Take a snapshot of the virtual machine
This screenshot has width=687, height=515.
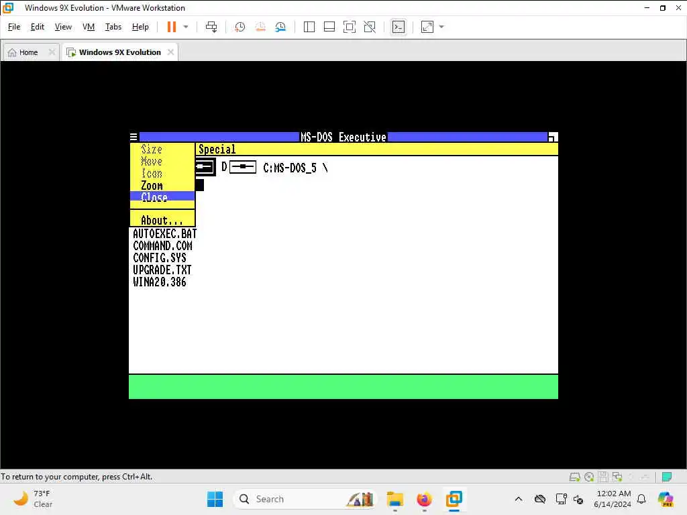tap(240, 27)
